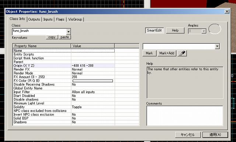Select the FX Color (R G B) row
This screenshot has height=142, width=236.
[64, 81]
